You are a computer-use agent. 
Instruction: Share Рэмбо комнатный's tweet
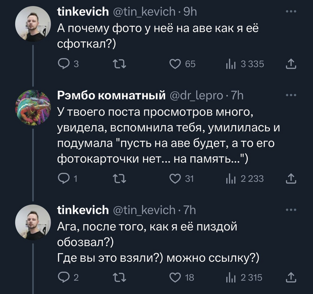tap(291, 179)
